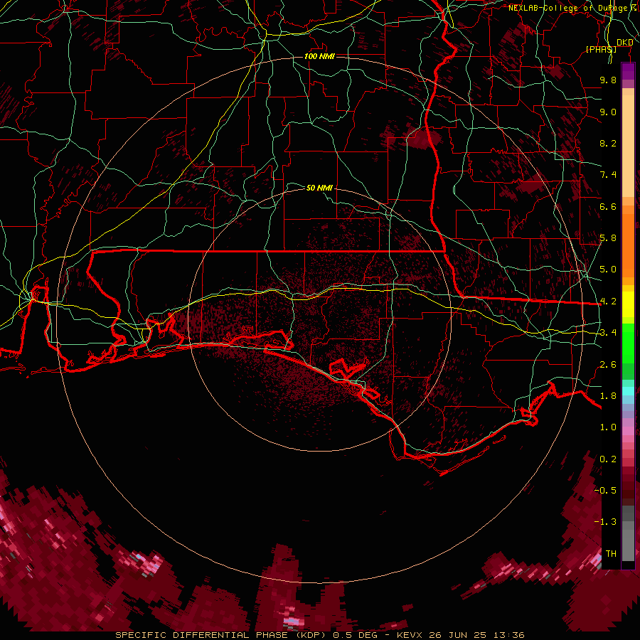
Task: Select the [PHAS] units label
Action: [x=601, y=49]
